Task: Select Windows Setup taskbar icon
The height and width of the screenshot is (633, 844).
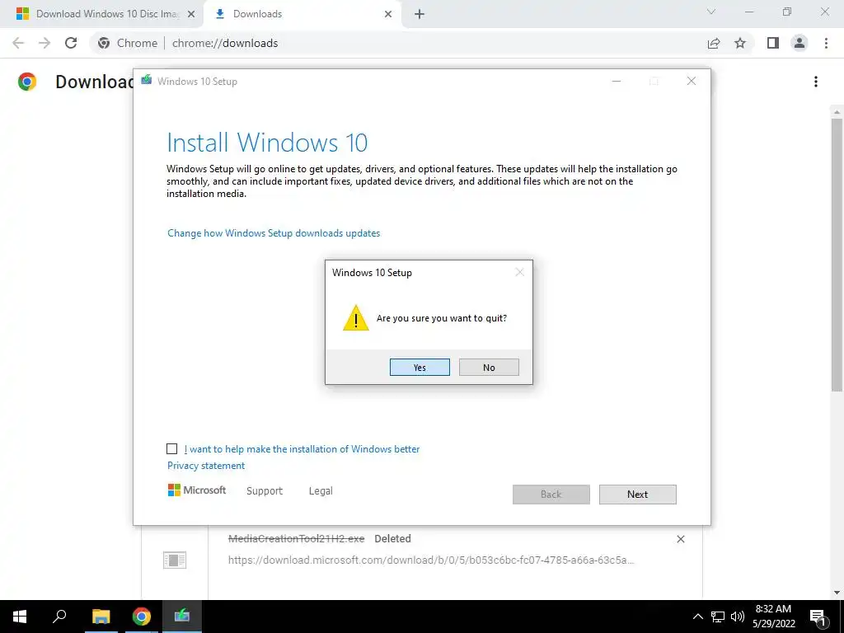Action: (182, 617)
